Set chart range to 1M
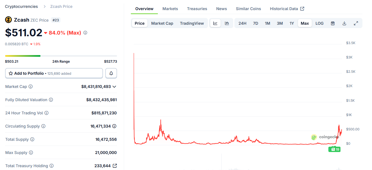This screenshot has width=372, height=170. (267, 23)
